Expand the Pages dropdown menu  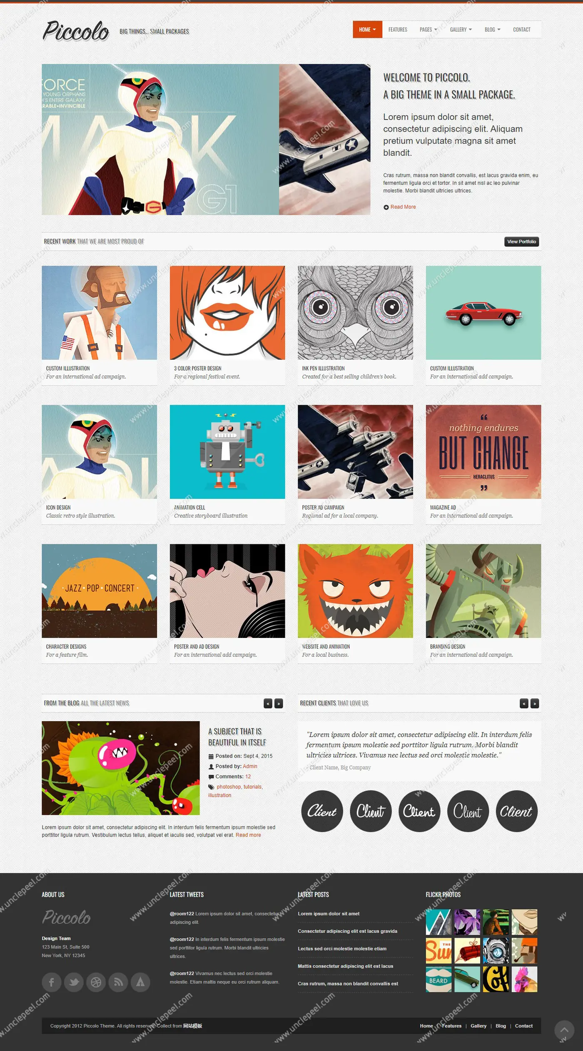point(429,30)
